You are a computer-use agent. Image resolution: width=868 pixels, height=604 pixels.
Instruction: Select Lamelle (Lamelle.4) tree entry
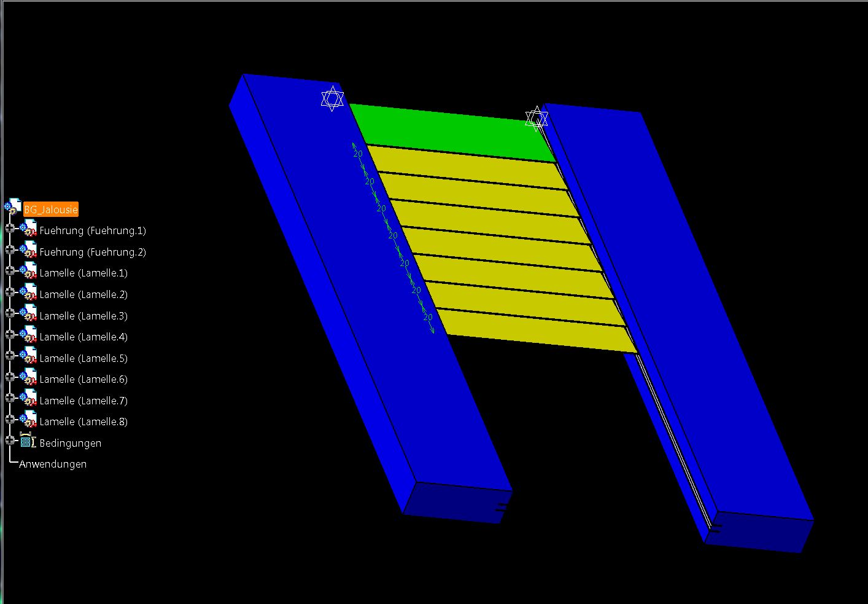point(83,337)
